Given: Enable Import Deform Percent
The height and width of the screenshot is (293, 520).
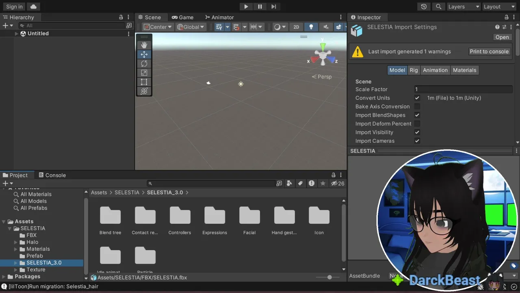Looking at the screenshot, I should coord(417,124).
